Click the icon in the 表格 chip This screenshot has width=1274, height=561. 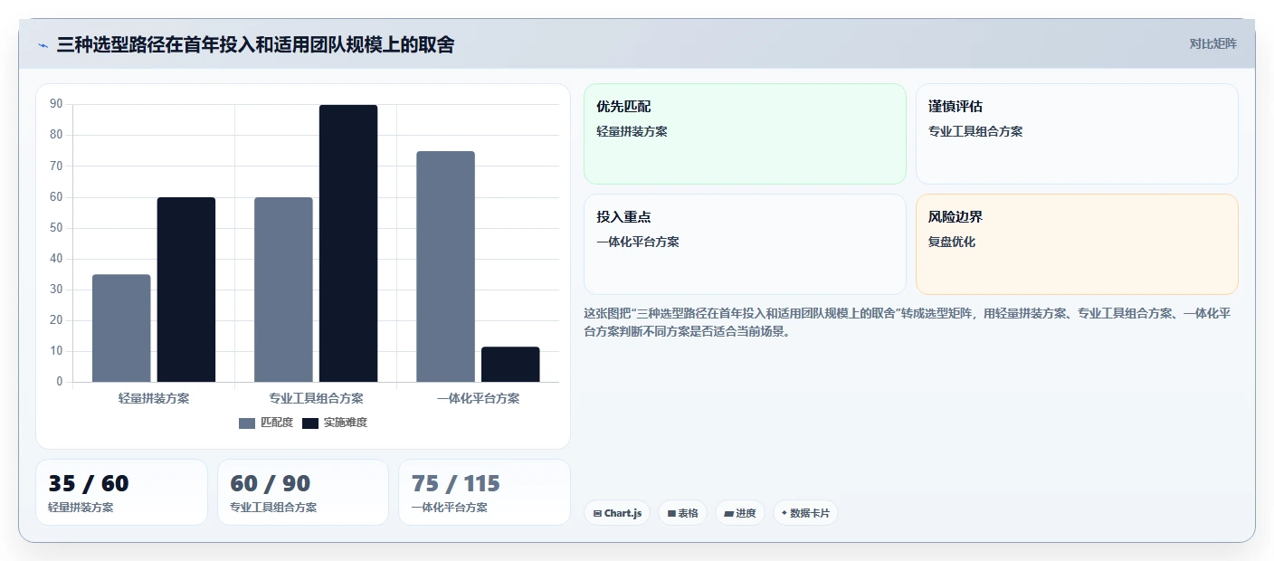[671, 513]
